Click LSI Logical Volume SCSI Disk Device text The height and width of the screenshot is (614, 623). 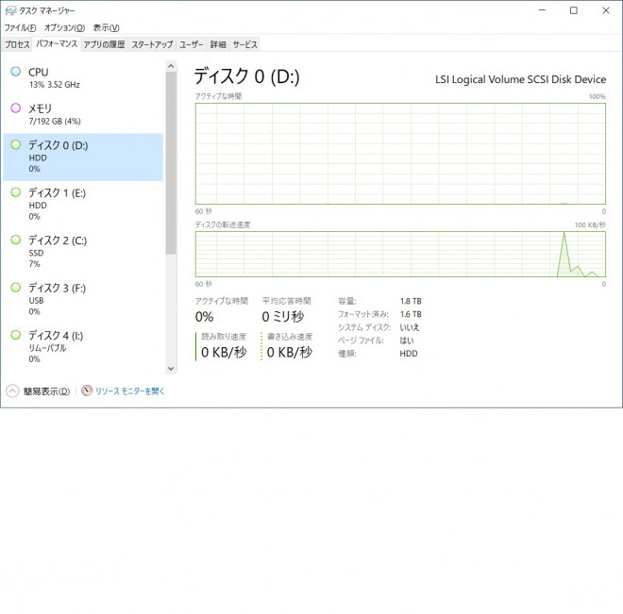coord(520,79)
